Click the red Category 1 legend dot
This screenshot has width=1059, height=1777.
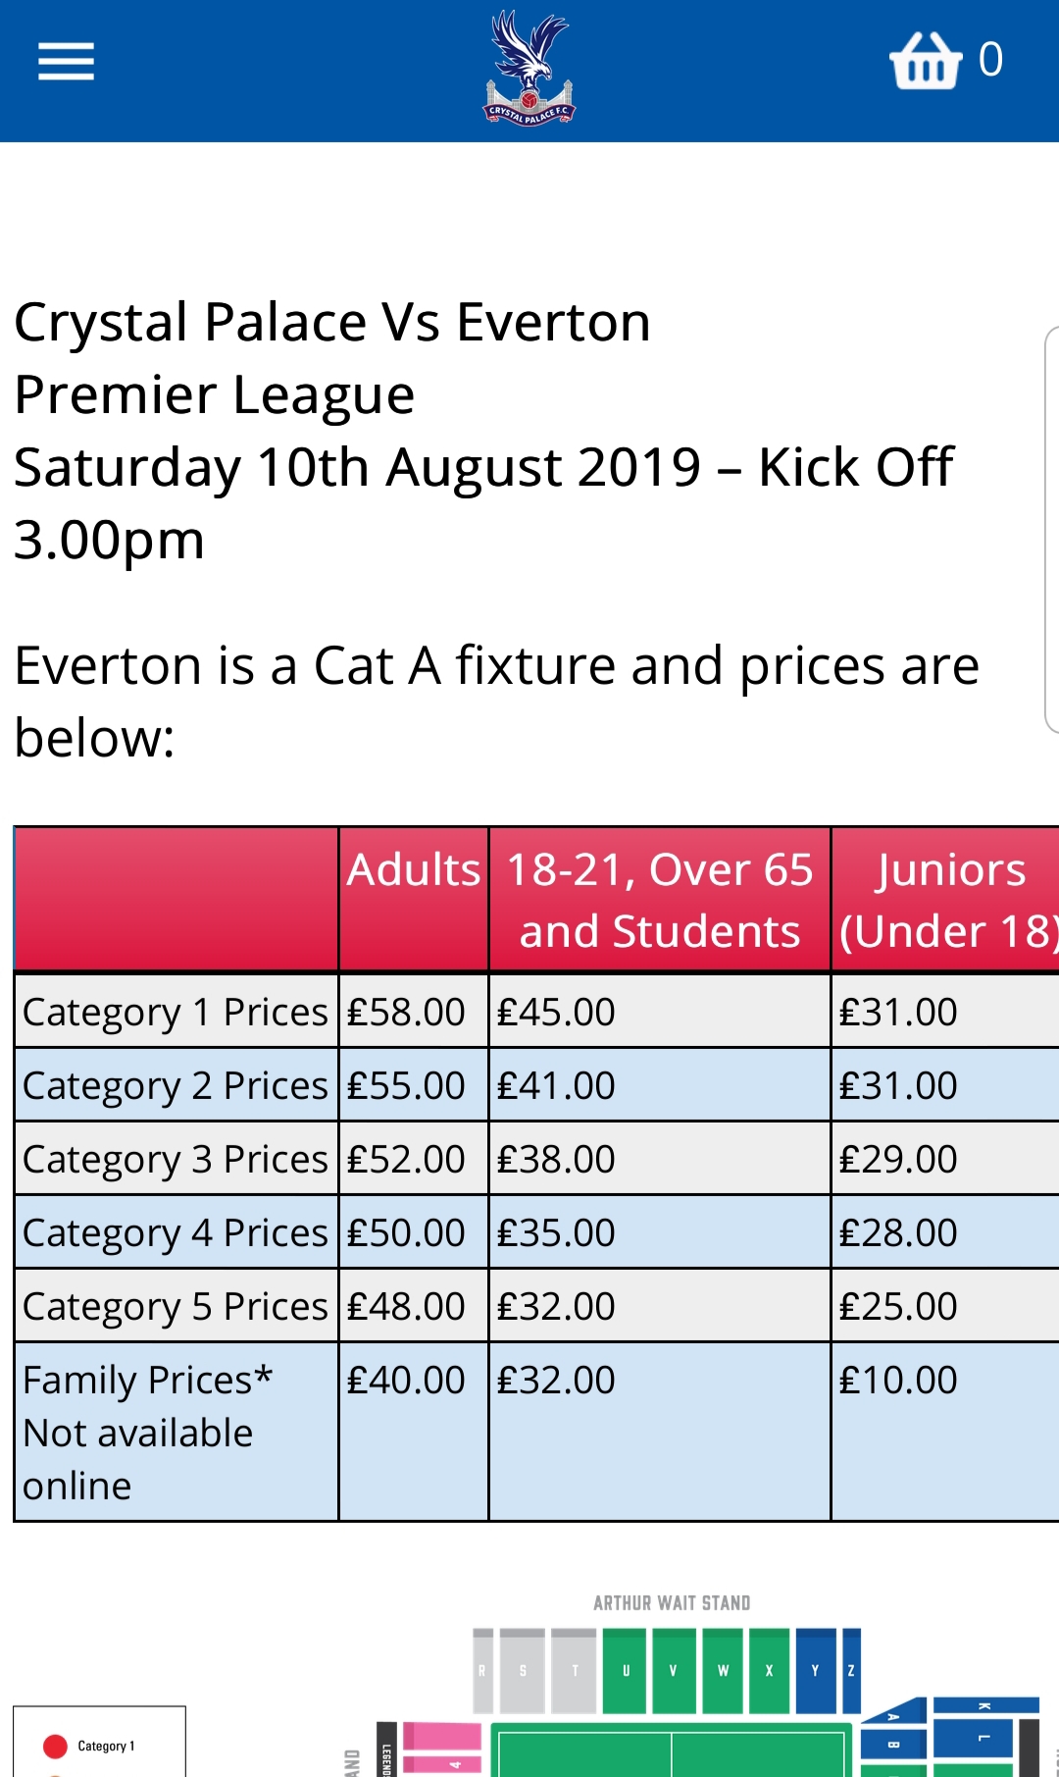(x=56, y=1746)
